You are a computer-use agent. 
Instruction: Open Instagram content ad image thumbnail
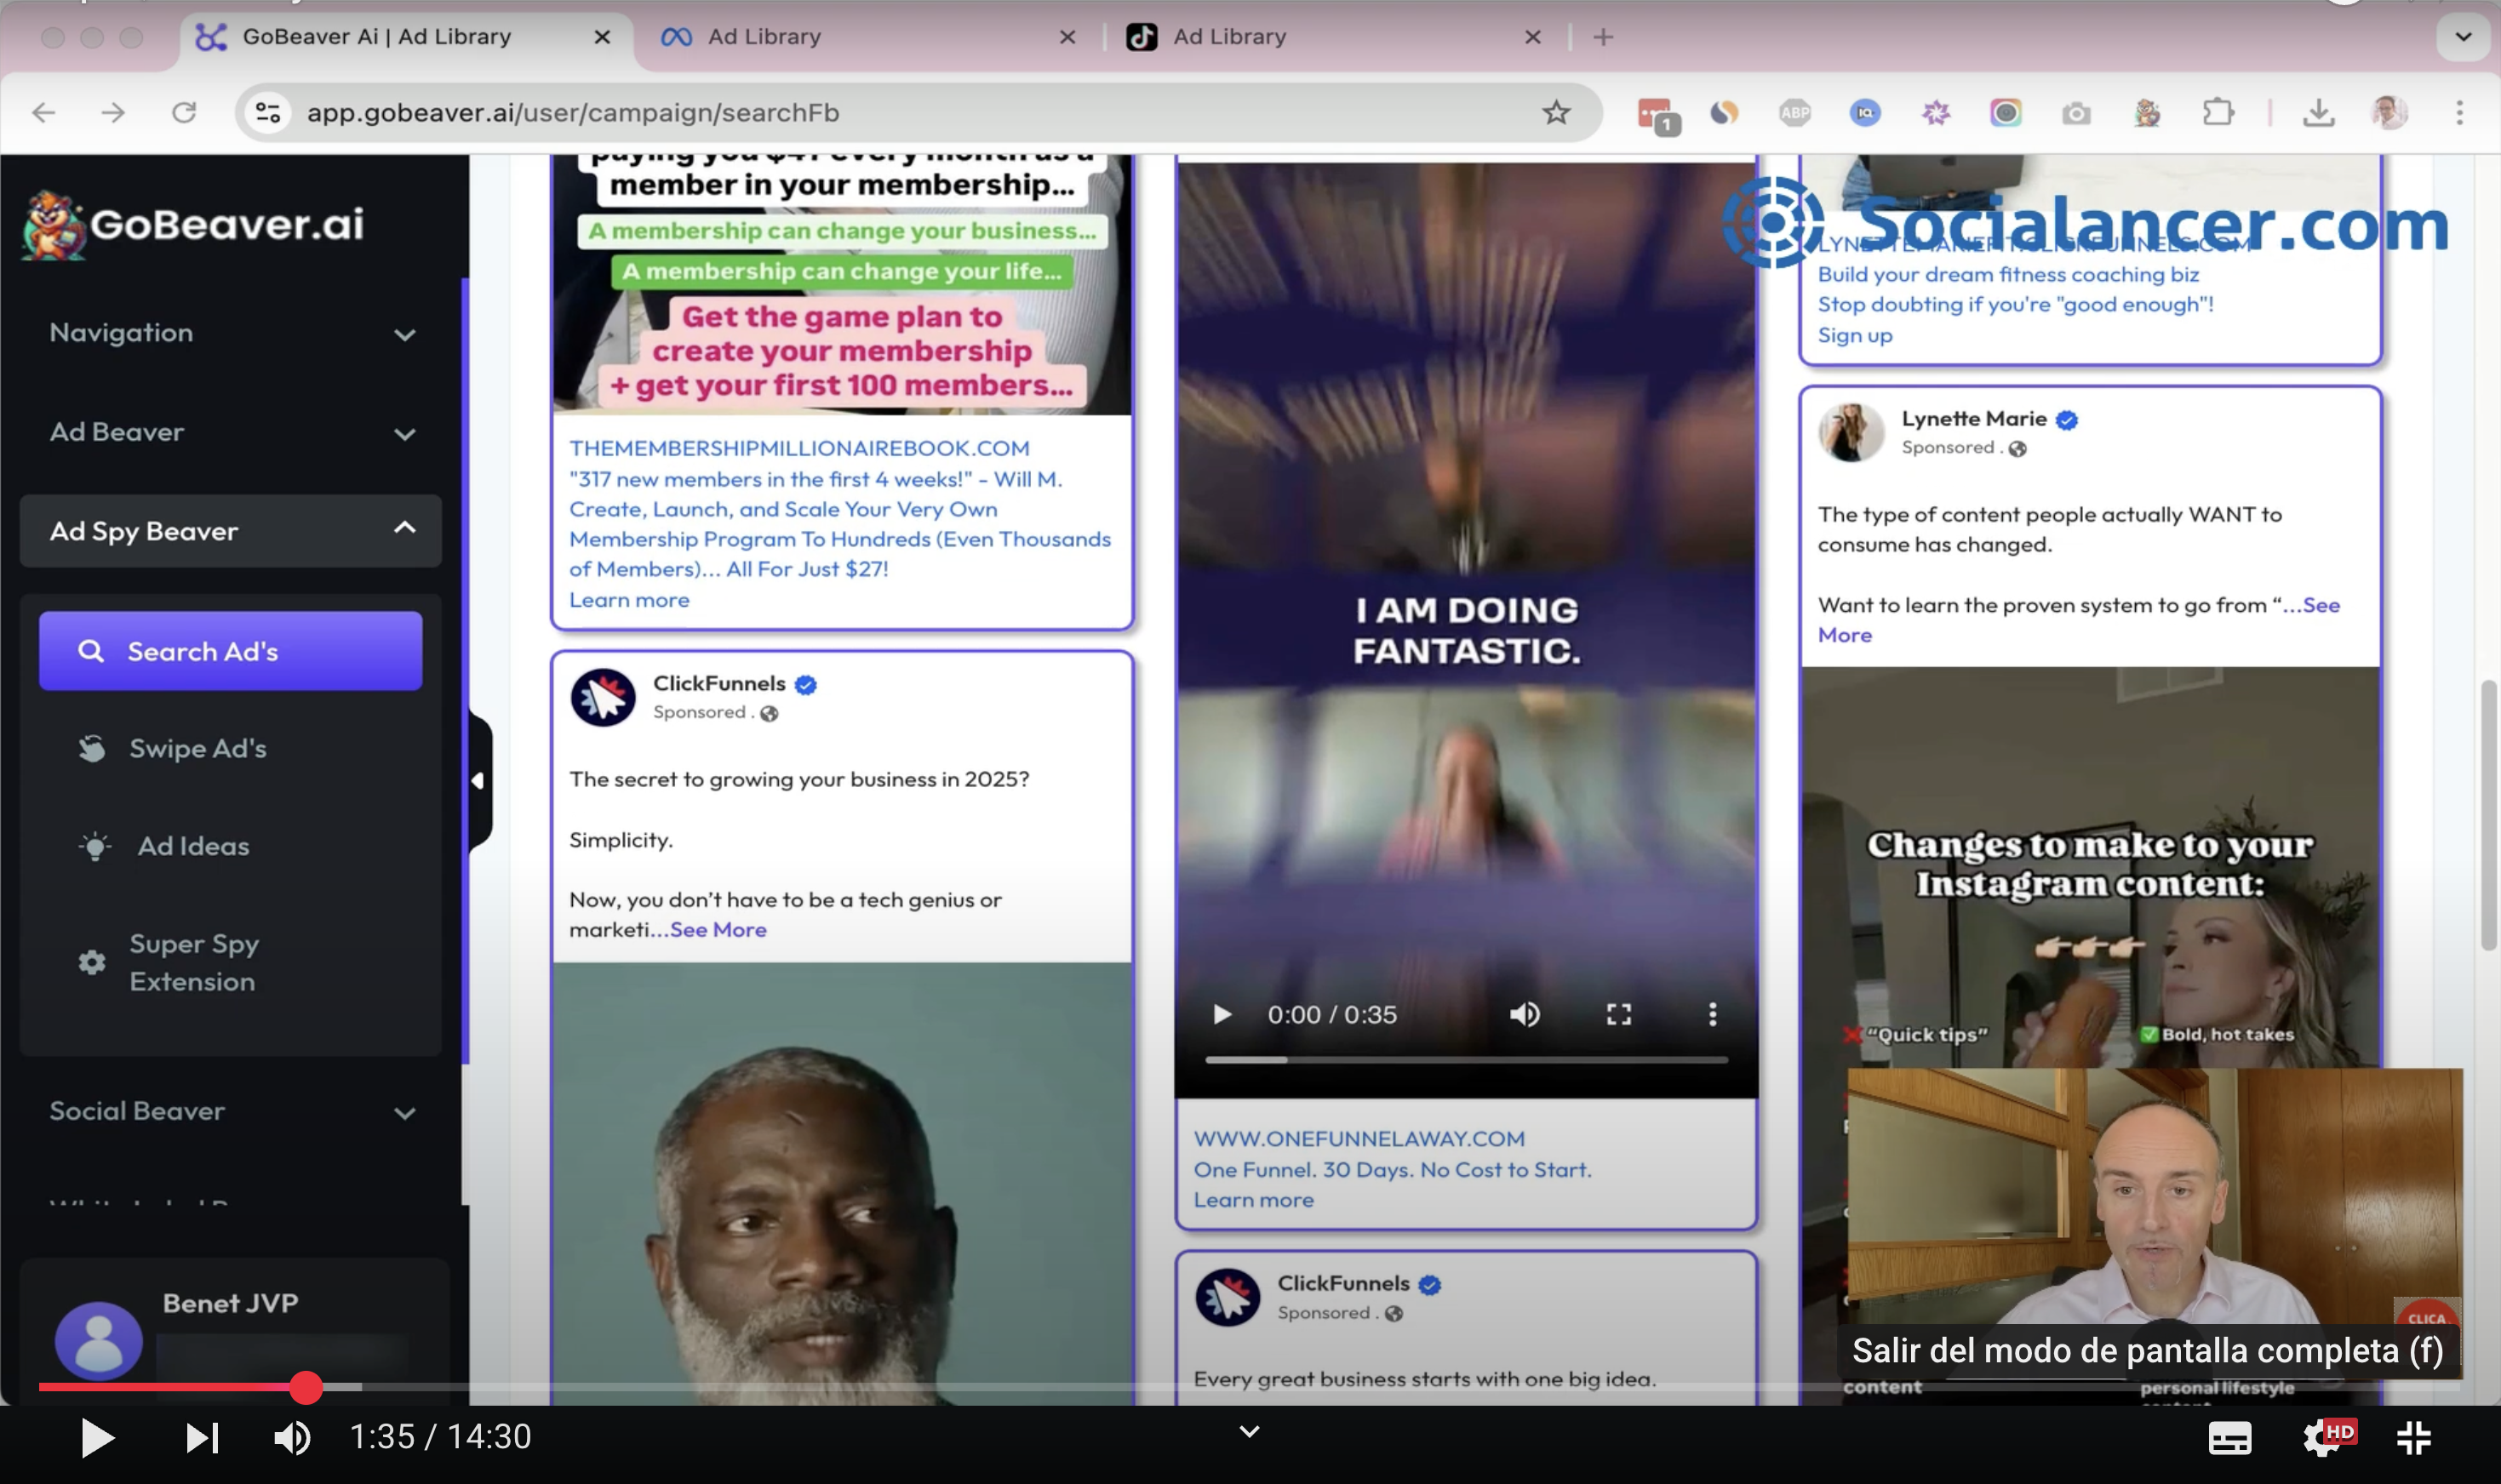(x=2090, y=866)
